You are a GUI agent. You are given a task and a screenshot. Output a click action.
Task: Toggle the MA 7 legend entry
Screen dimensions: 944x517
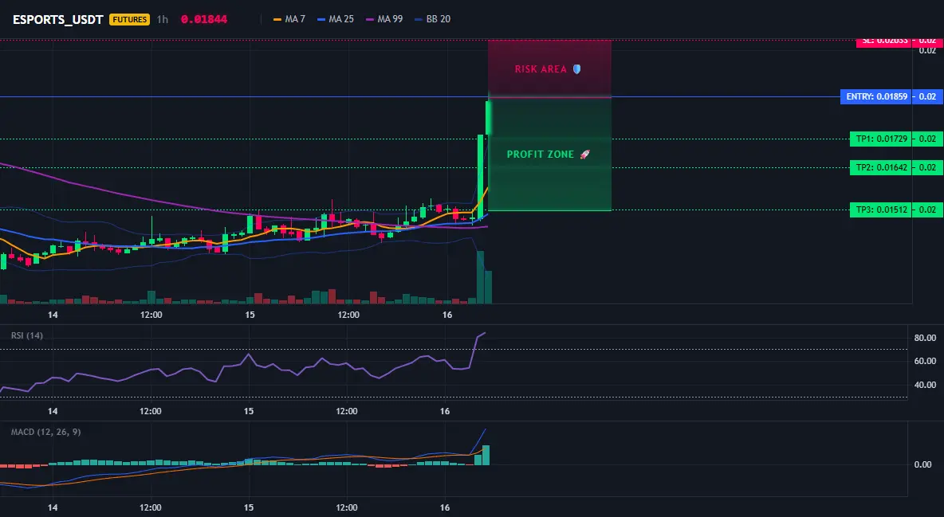point(289,19)
